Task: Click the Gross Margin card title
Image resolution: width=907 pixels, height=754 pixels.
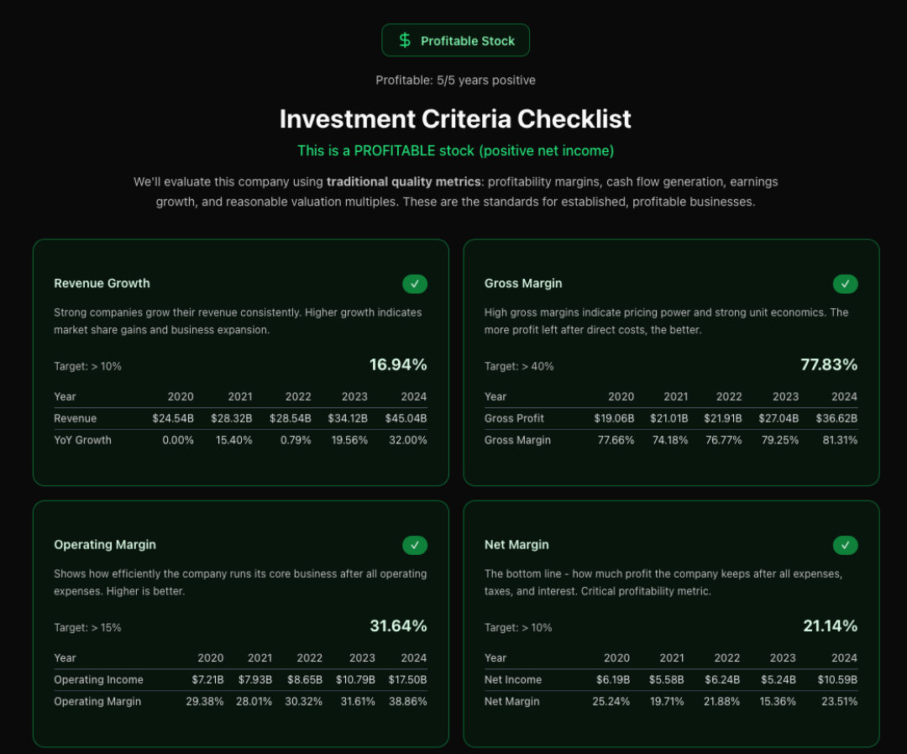Action: click(523, 284)
